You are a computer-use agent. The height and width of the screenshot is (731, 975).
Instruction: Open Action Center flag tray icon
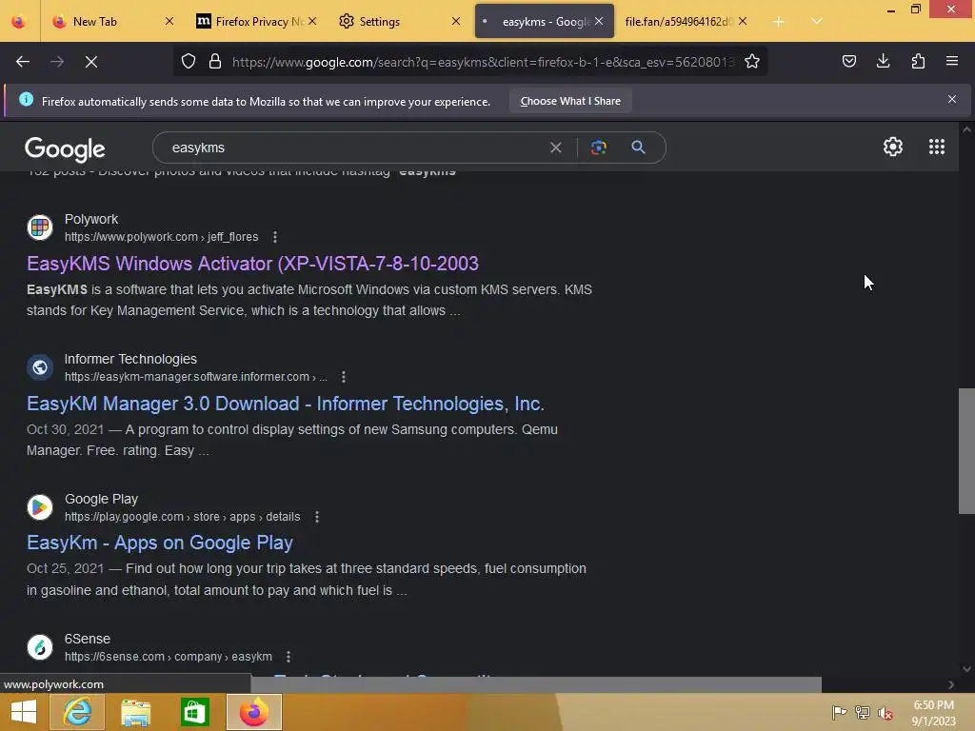tap(839, 712)
